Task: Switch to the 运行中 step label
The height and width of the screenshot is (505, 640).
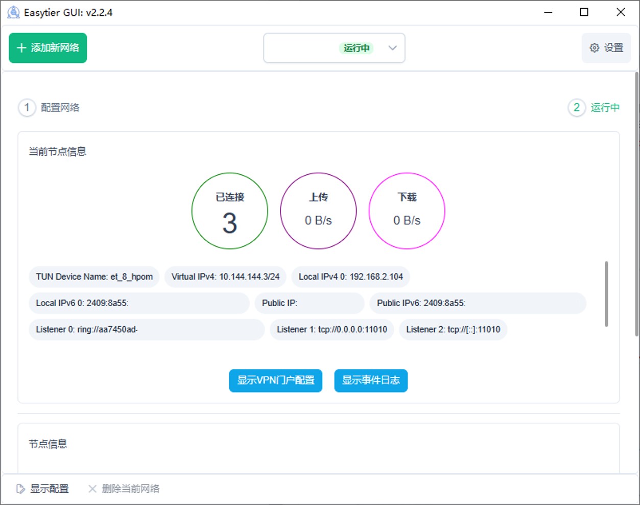Action: point(605,108)
